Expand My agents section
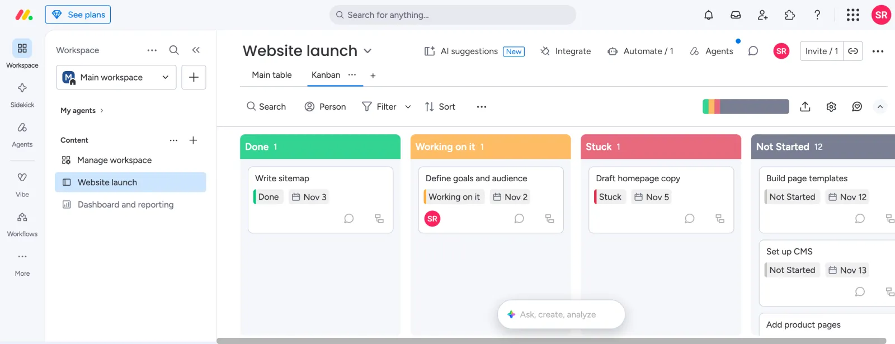895x344 pixels. (82, 110)
